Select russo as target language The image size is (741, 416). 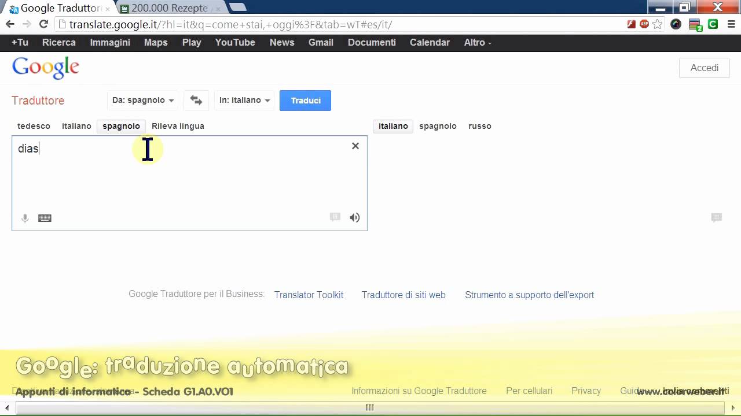[x=480, y=126]
